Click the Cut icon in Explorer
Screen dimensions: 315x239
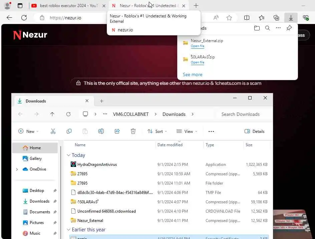53,131
